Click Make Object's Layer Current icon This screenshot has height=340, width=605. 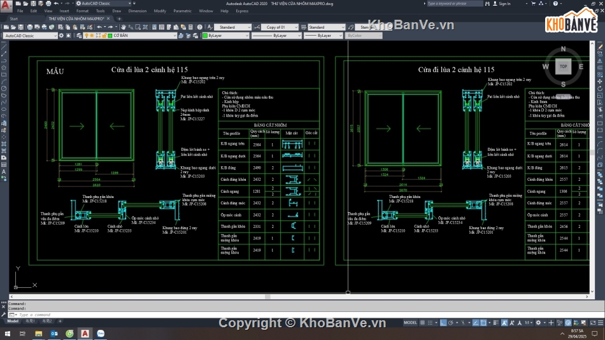point(181,36)
